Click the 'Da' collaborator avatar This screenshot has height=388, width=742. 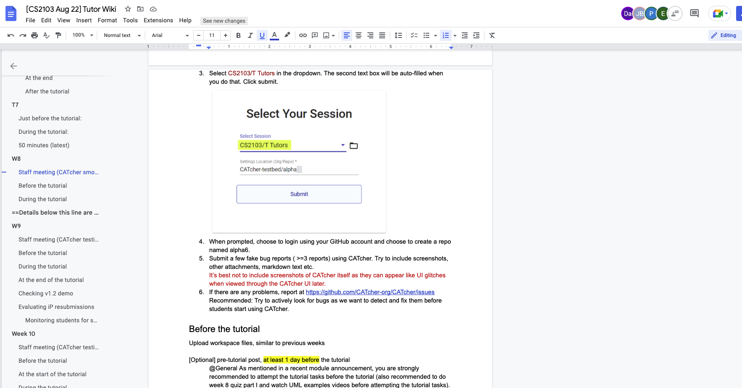628,13
